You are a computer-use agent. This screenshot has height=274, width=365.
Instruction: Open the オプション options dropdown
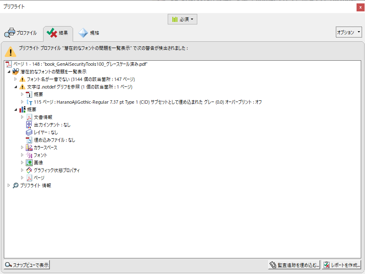click(x=349, y=32)
